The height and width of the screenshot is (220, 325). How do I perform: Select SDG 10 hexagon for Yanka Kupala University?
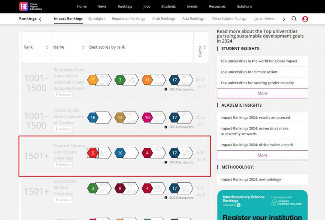pyautogui.click(x=147, y=118)
